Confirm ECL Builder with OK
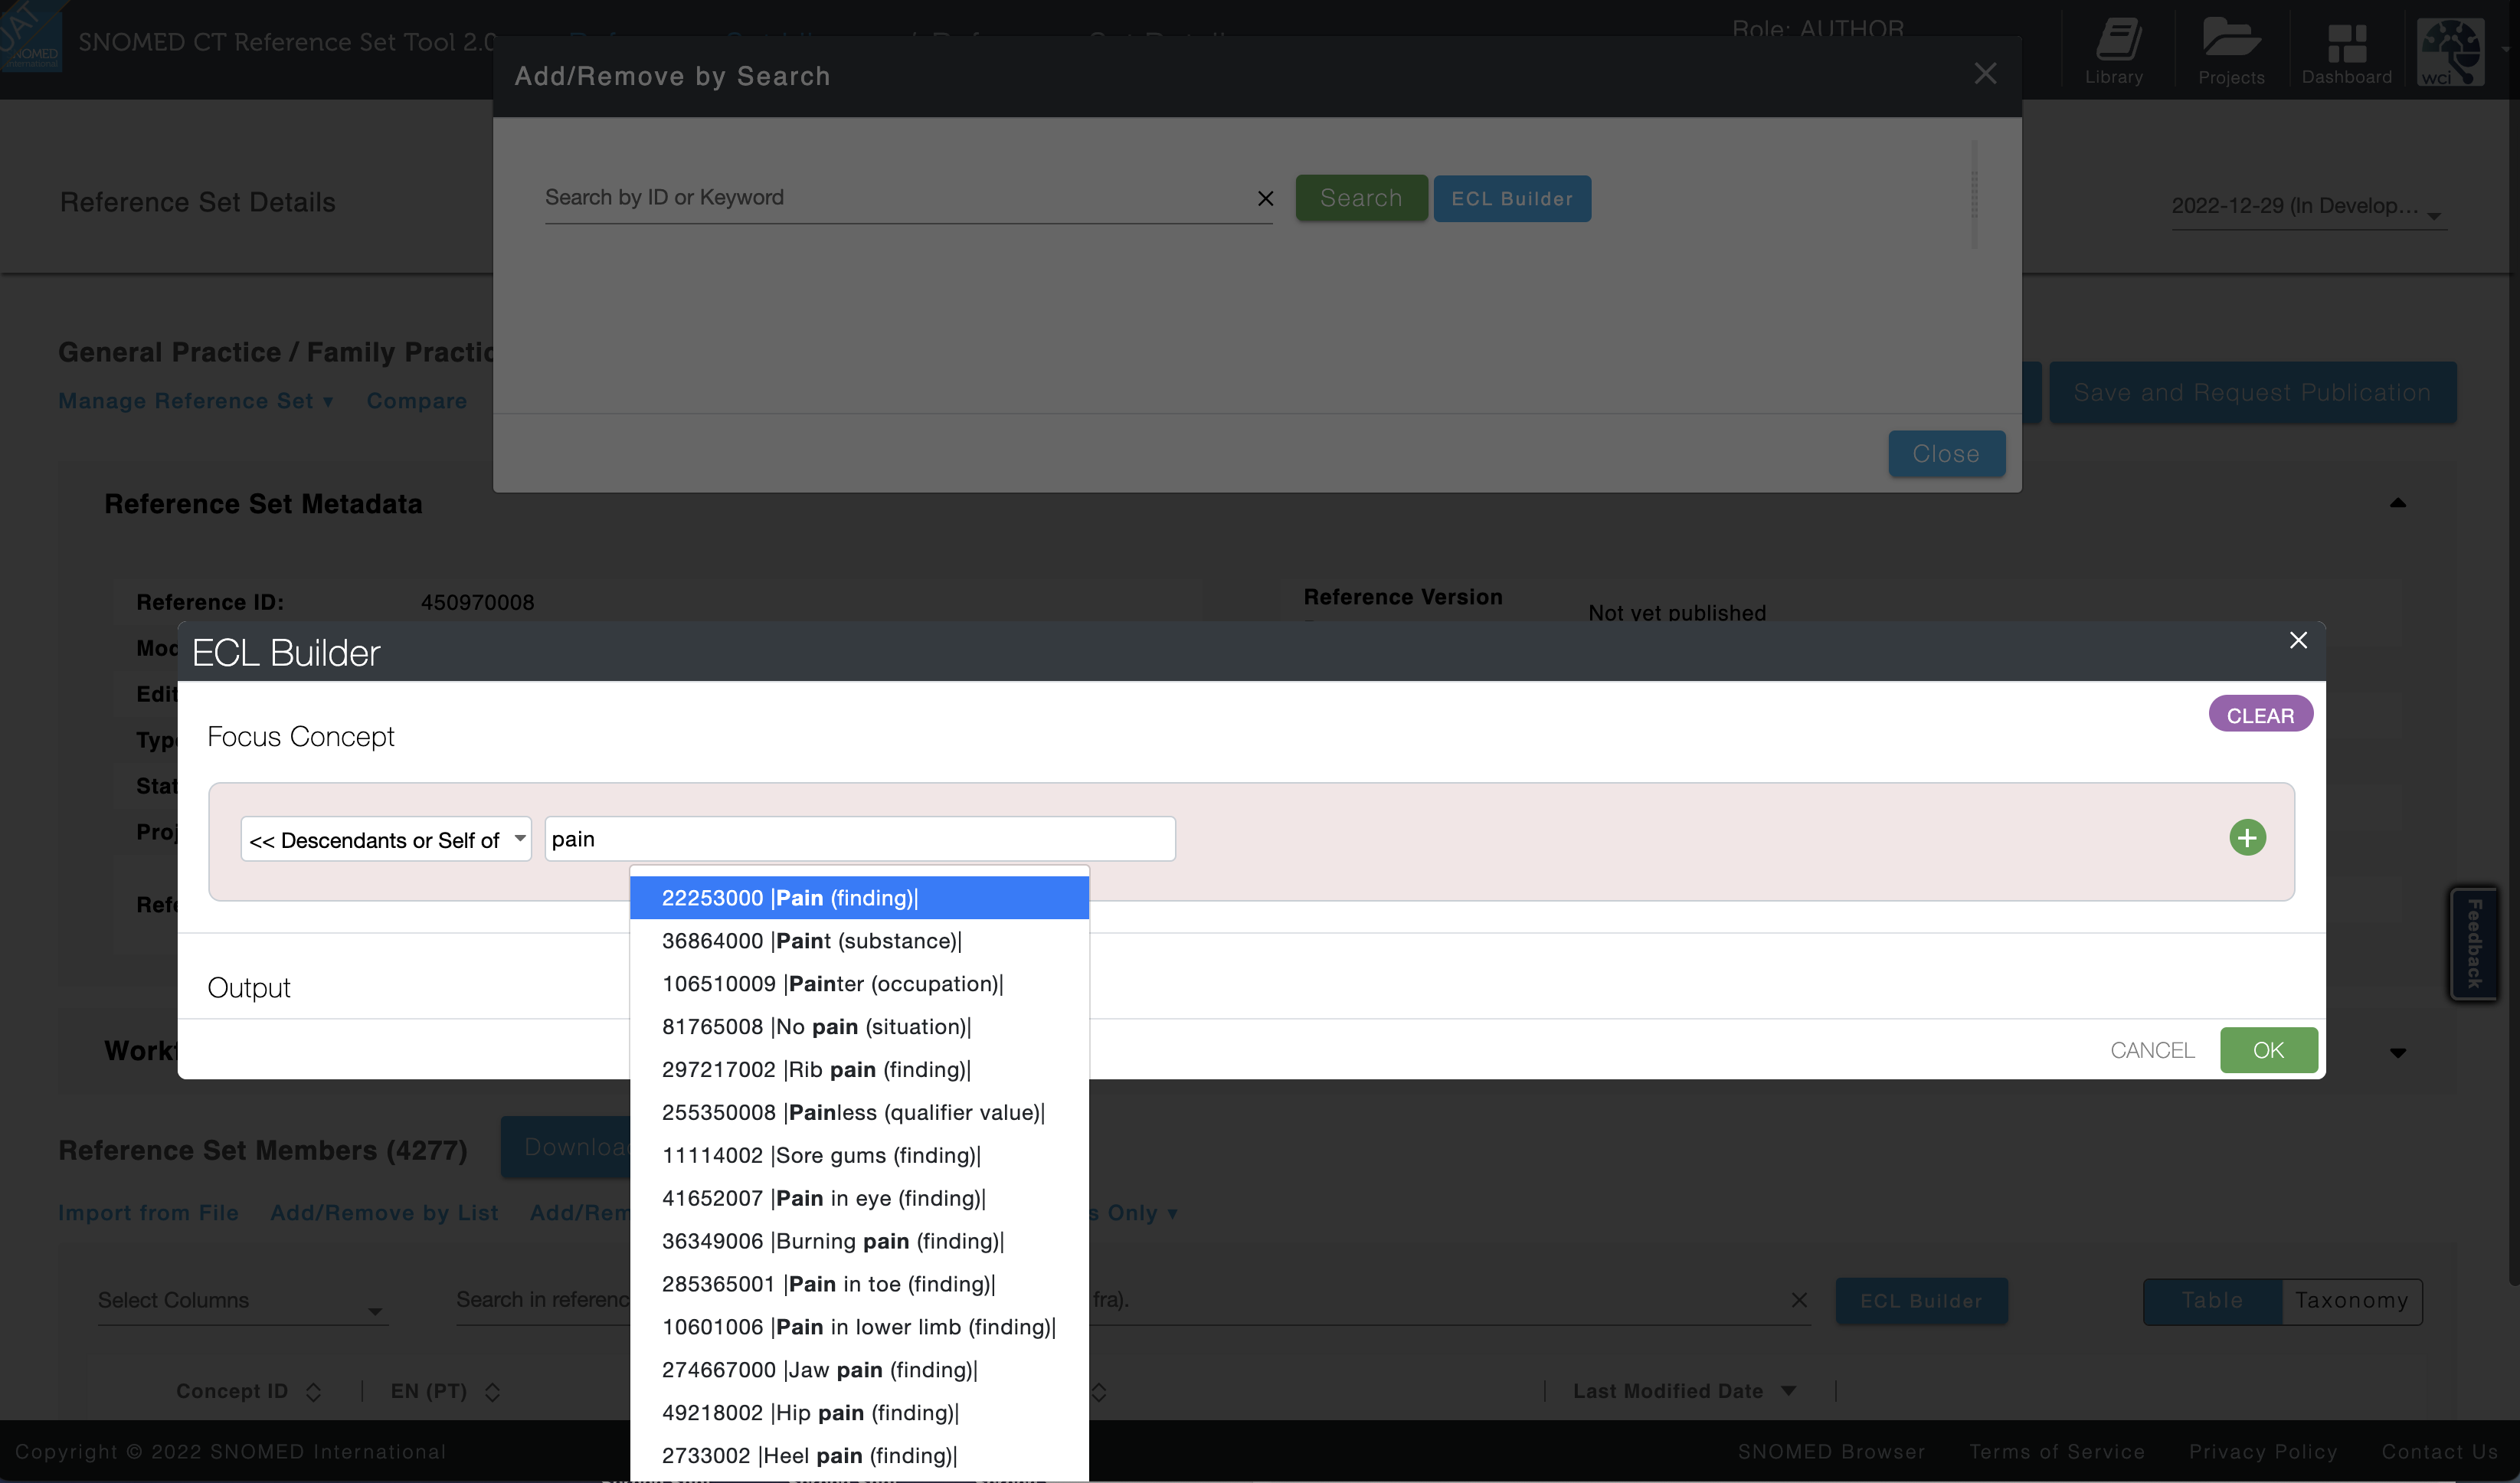The width and height of the screenshot is (2520, 1483). (x=2268, y=1050)
